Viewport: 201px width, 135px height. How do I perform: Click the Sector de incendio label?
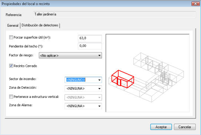tap(23, 79)
